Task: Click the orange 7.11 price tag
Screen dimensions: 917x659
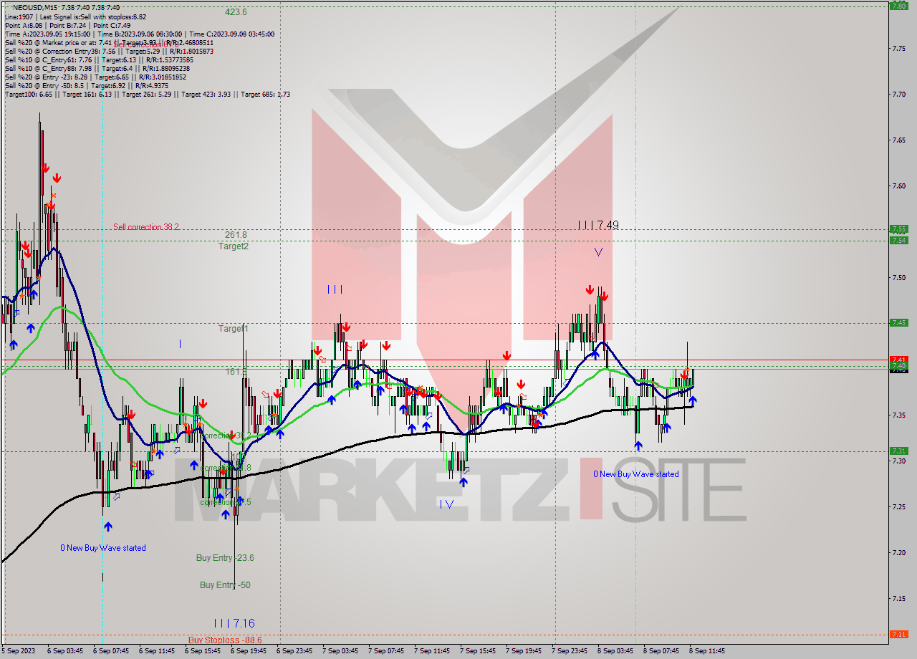Action: click(898, 634)
